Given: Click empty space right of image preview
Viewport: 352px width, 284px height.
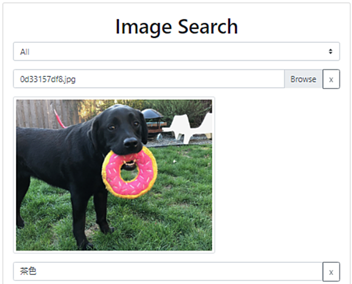Looking at the screenshot, I should pyautogui.click(x=278, y=175).
